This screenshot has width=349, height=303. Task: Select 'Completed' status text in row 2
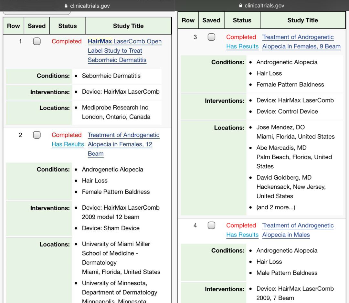(x=67, y=135)
